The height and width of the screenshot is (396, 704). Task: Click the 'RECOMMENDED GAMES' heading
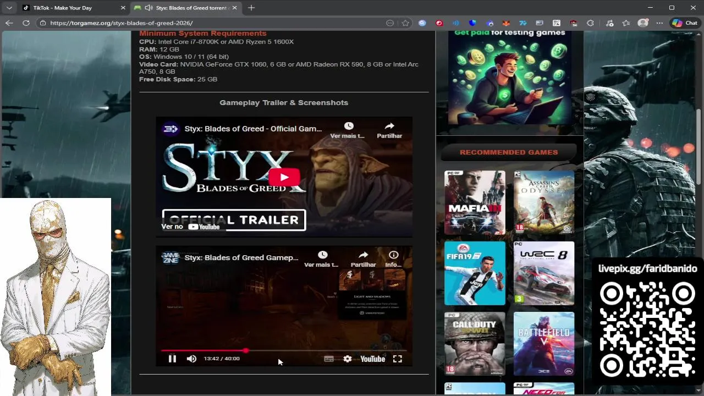point(509,152)
